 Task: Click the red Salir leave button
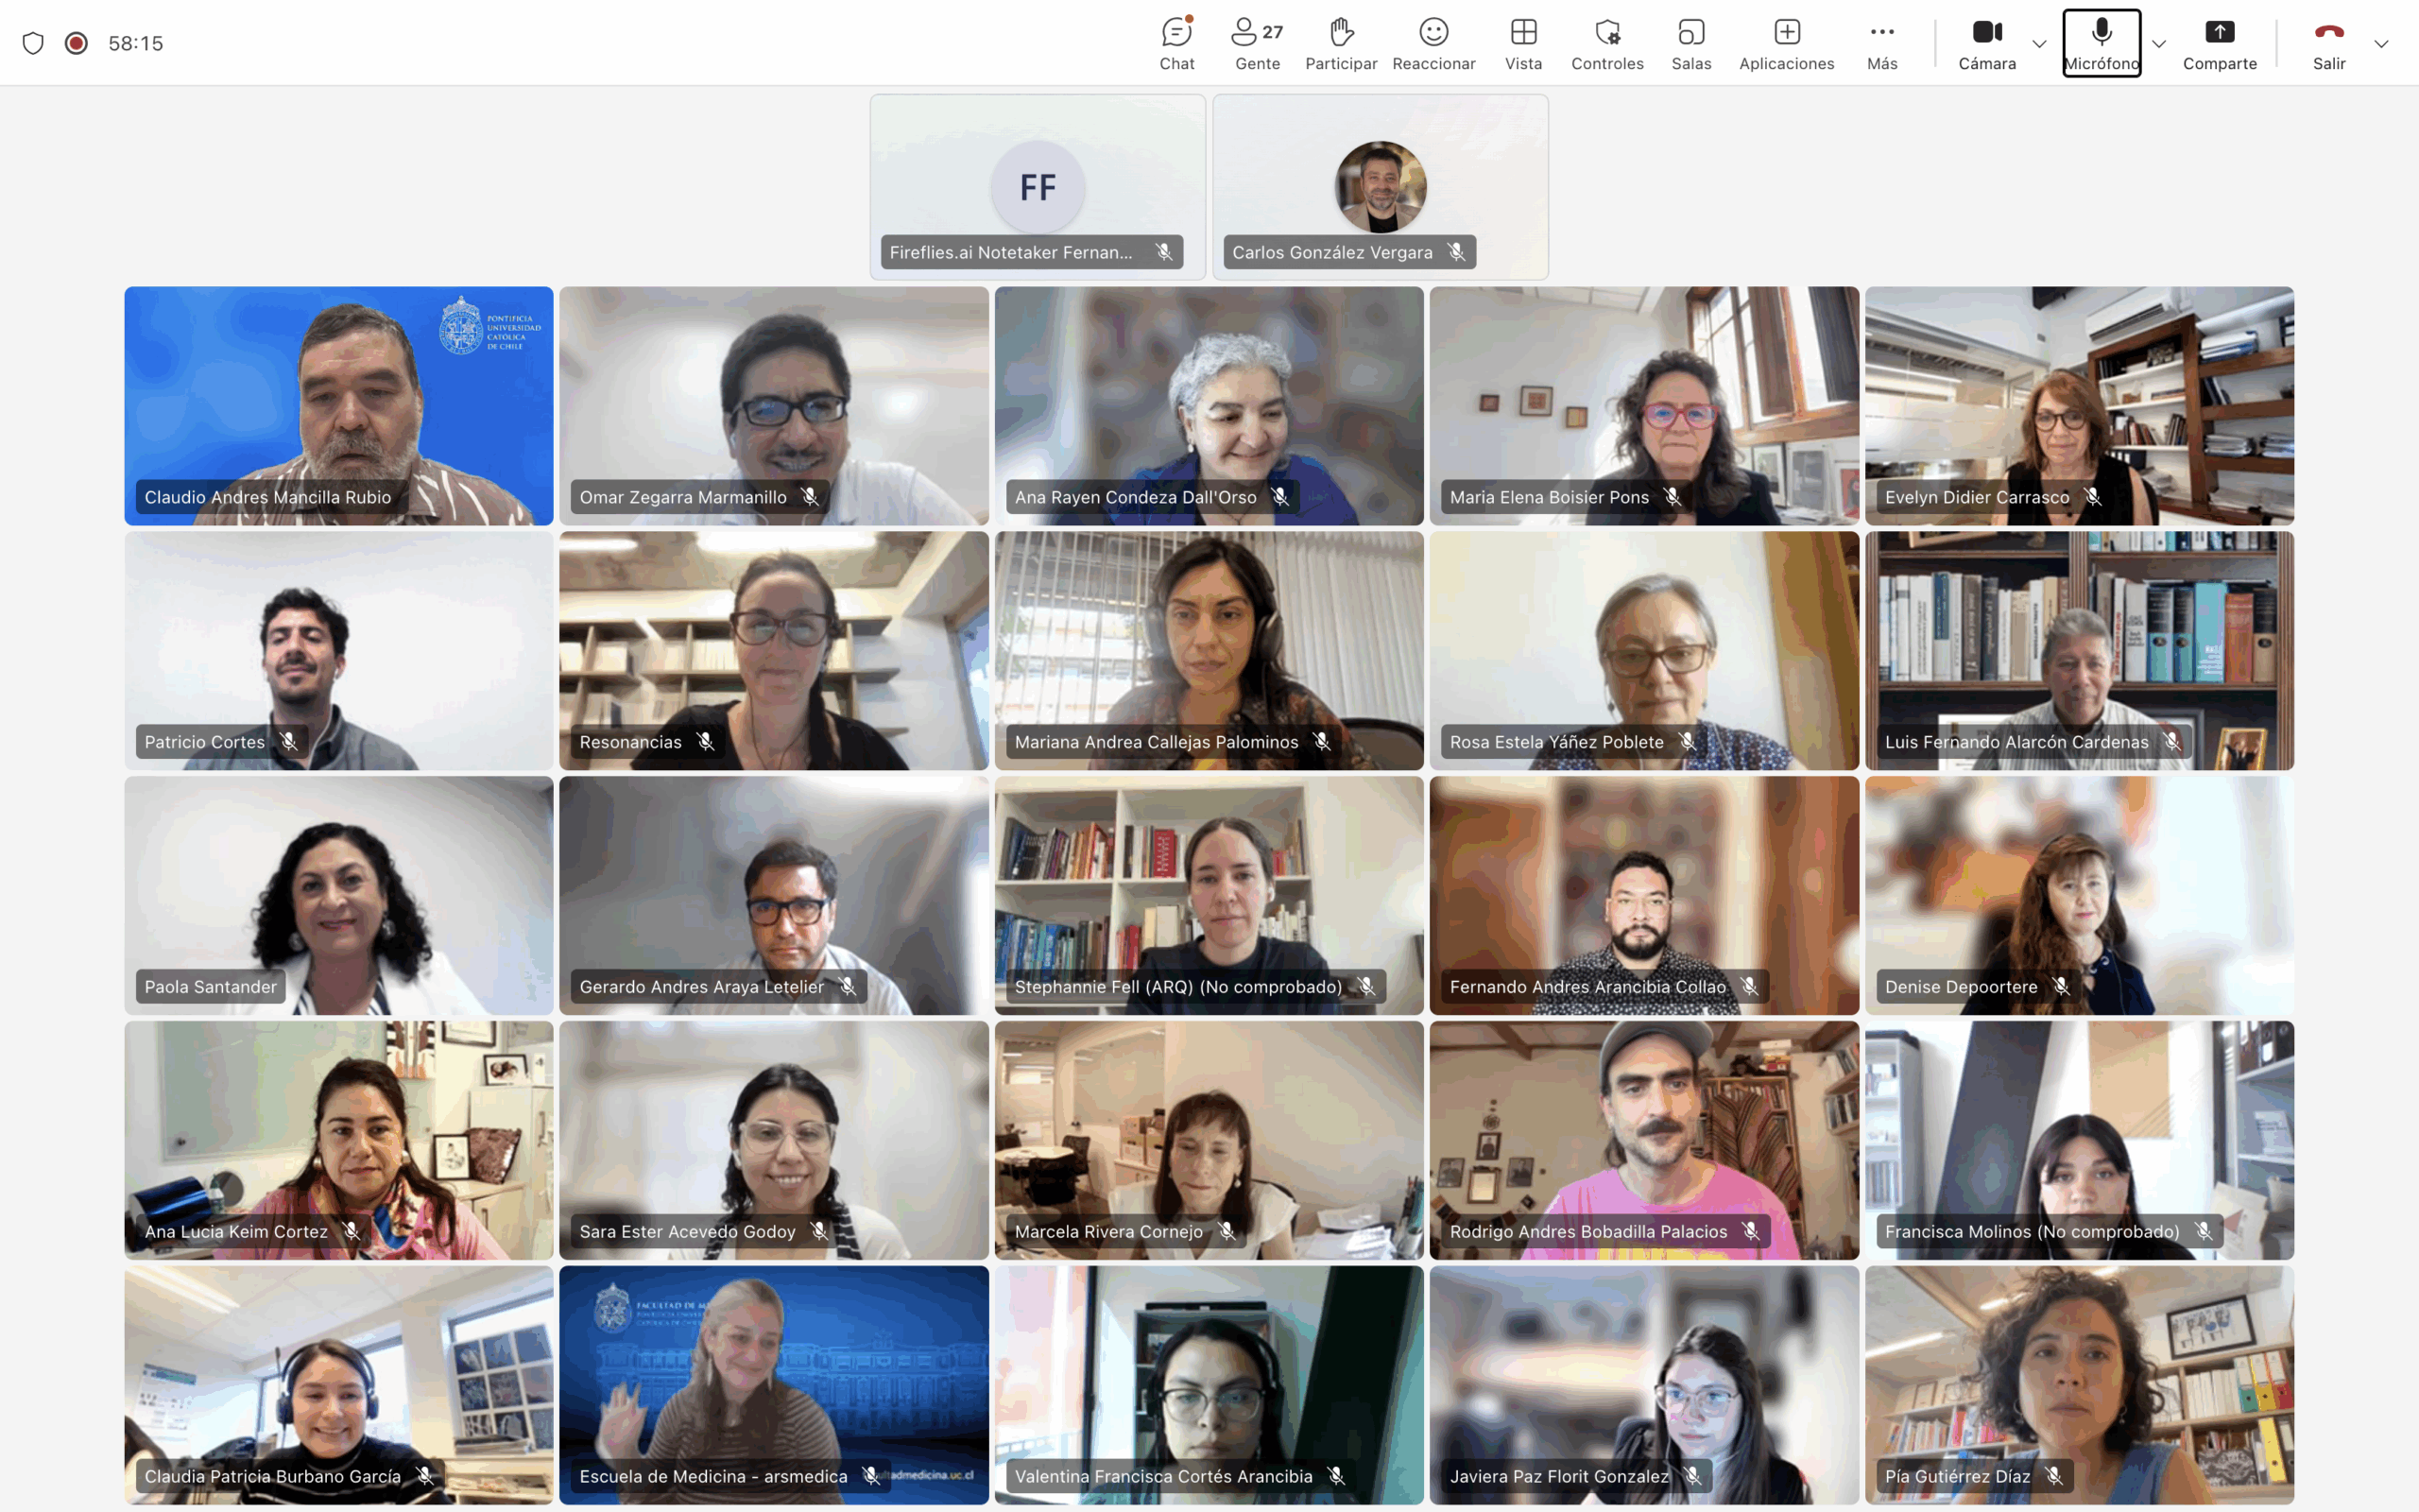[x=2328, y=43]
